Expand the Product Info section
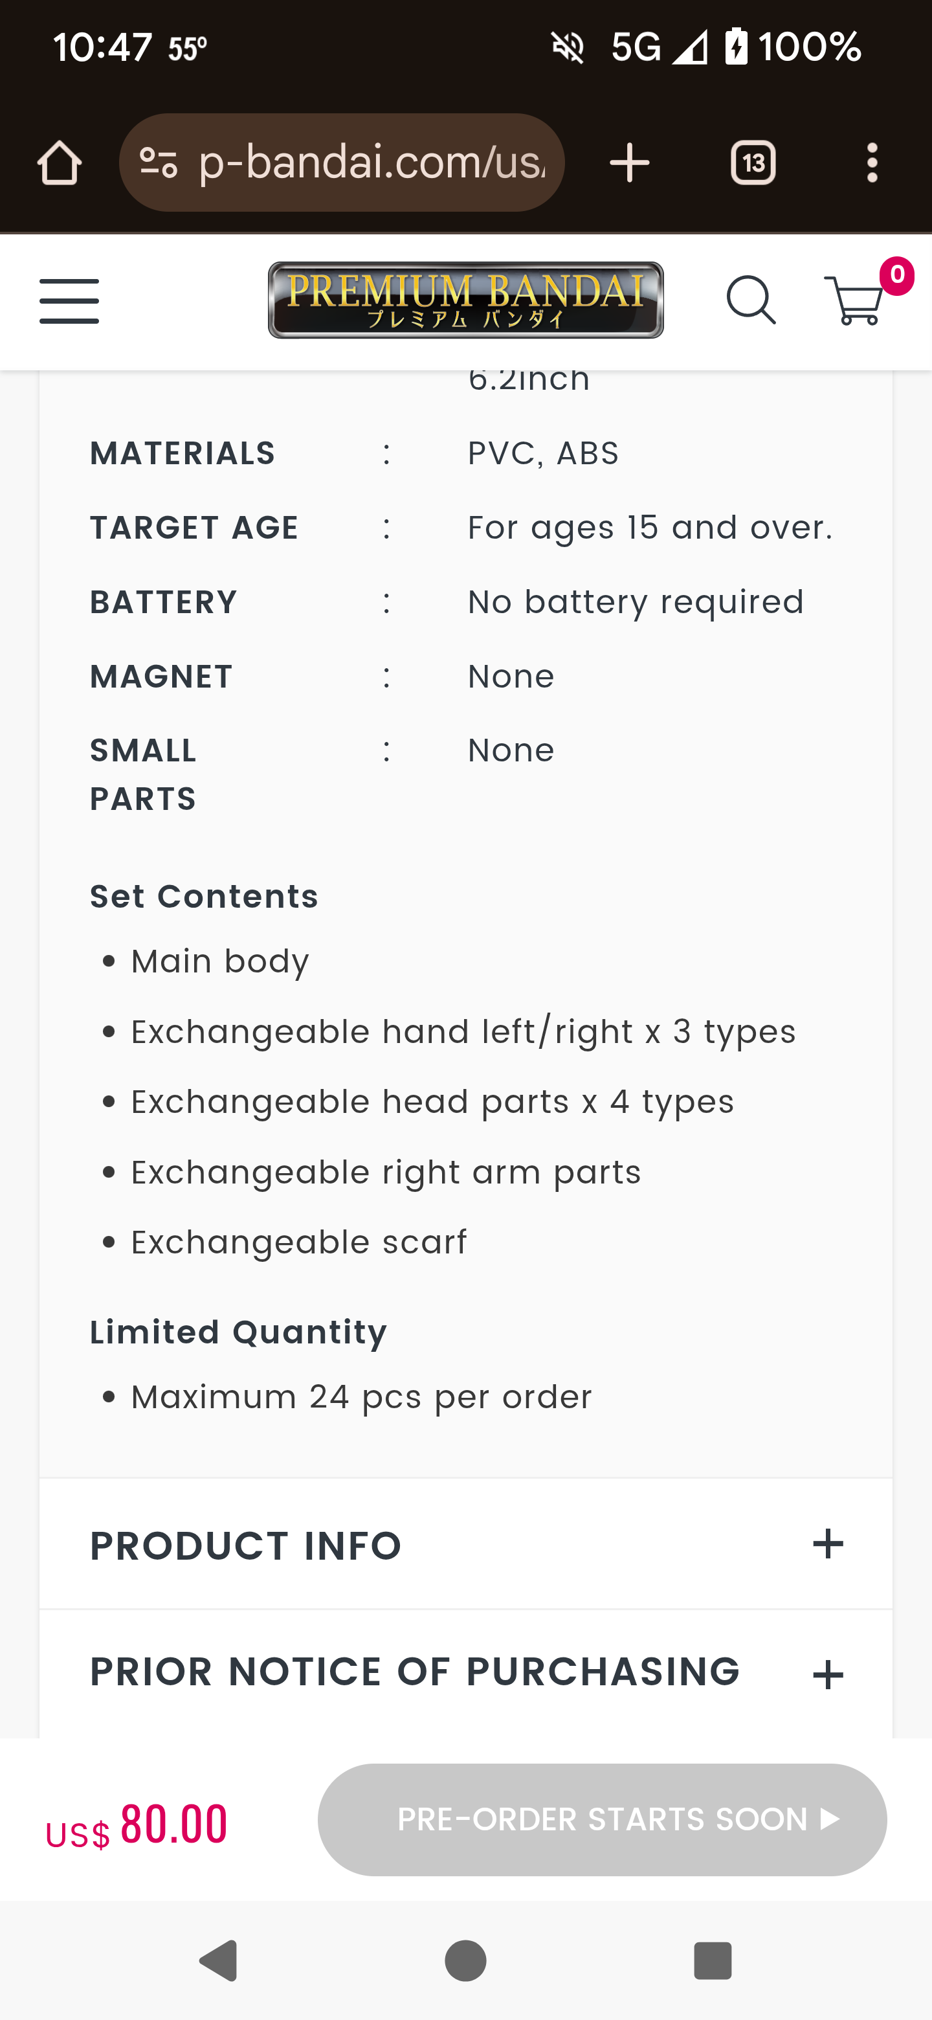 [246, 1545]
